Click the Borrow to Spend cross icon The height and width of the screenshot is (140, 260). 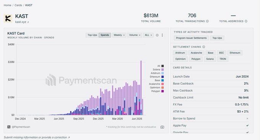pyautogui.click(x=247, y=119)
